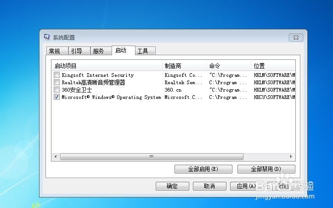Select Realtek高清晰音频管理器 row text
The height and width of the screenshot is (208, 333).
tap(93, 82)
